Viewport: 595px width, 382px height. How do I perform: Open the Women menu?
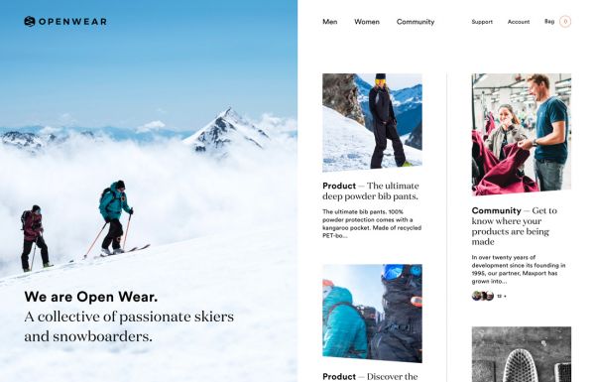(367, 22)
